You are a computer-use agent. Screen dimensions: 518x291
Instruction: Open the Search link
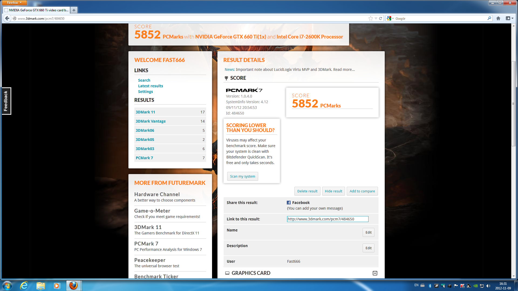pyautogui.click(x=144, y=80)
